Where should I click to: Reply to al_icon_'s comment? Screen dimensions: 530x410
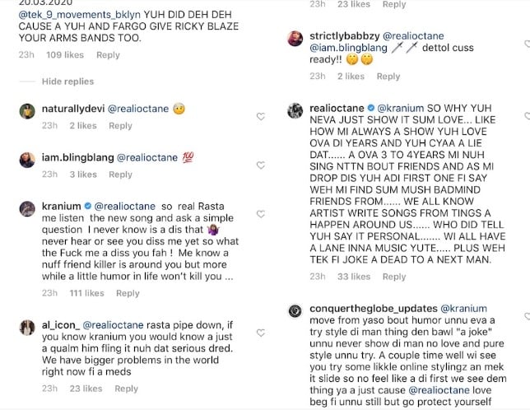pos(128,389)
